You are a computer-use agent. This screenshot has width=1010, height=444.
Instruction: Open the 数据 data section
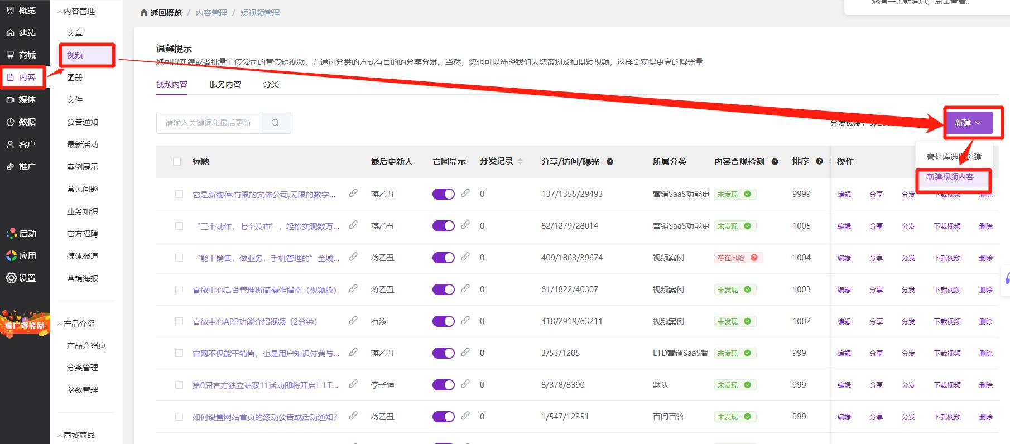(21, 122)
